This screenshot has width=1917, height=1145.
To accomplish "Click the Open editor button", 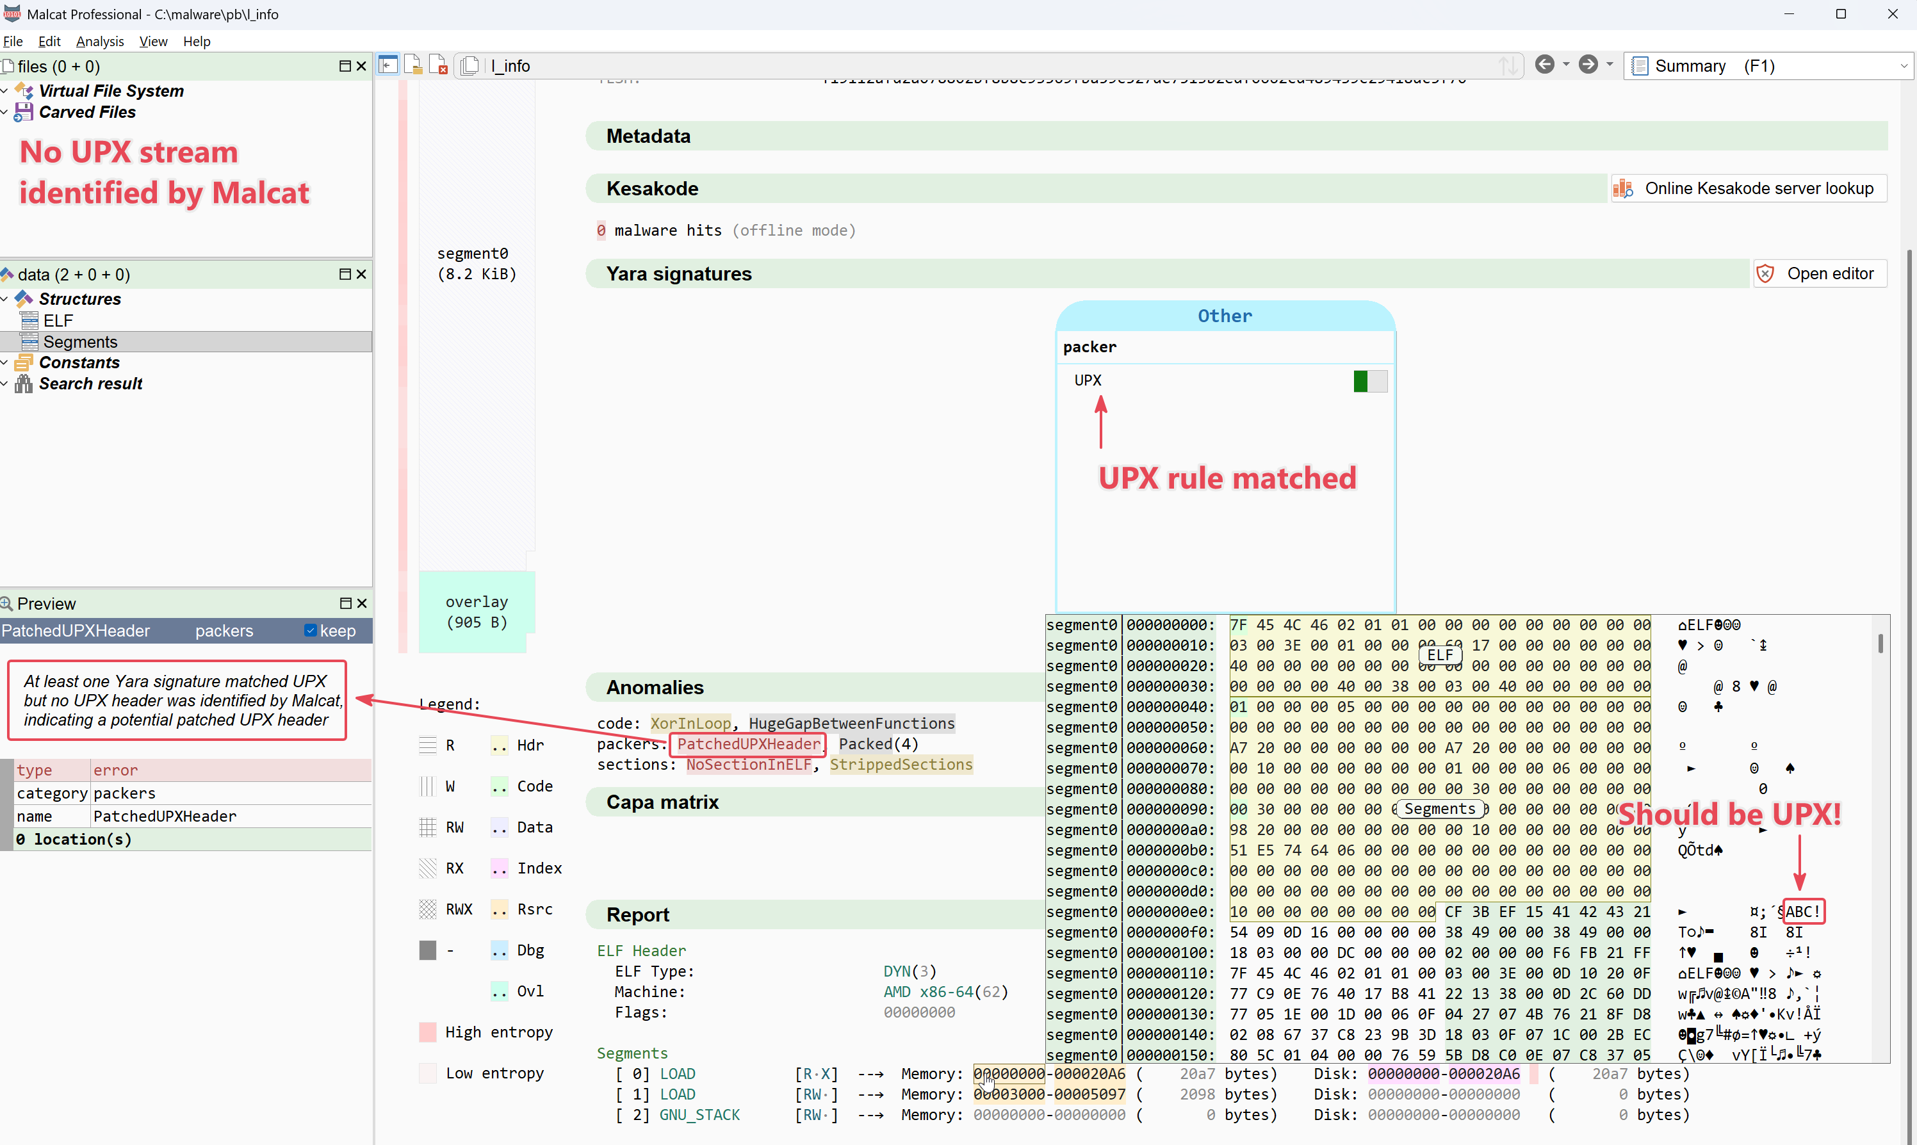I will [1820, 273].
